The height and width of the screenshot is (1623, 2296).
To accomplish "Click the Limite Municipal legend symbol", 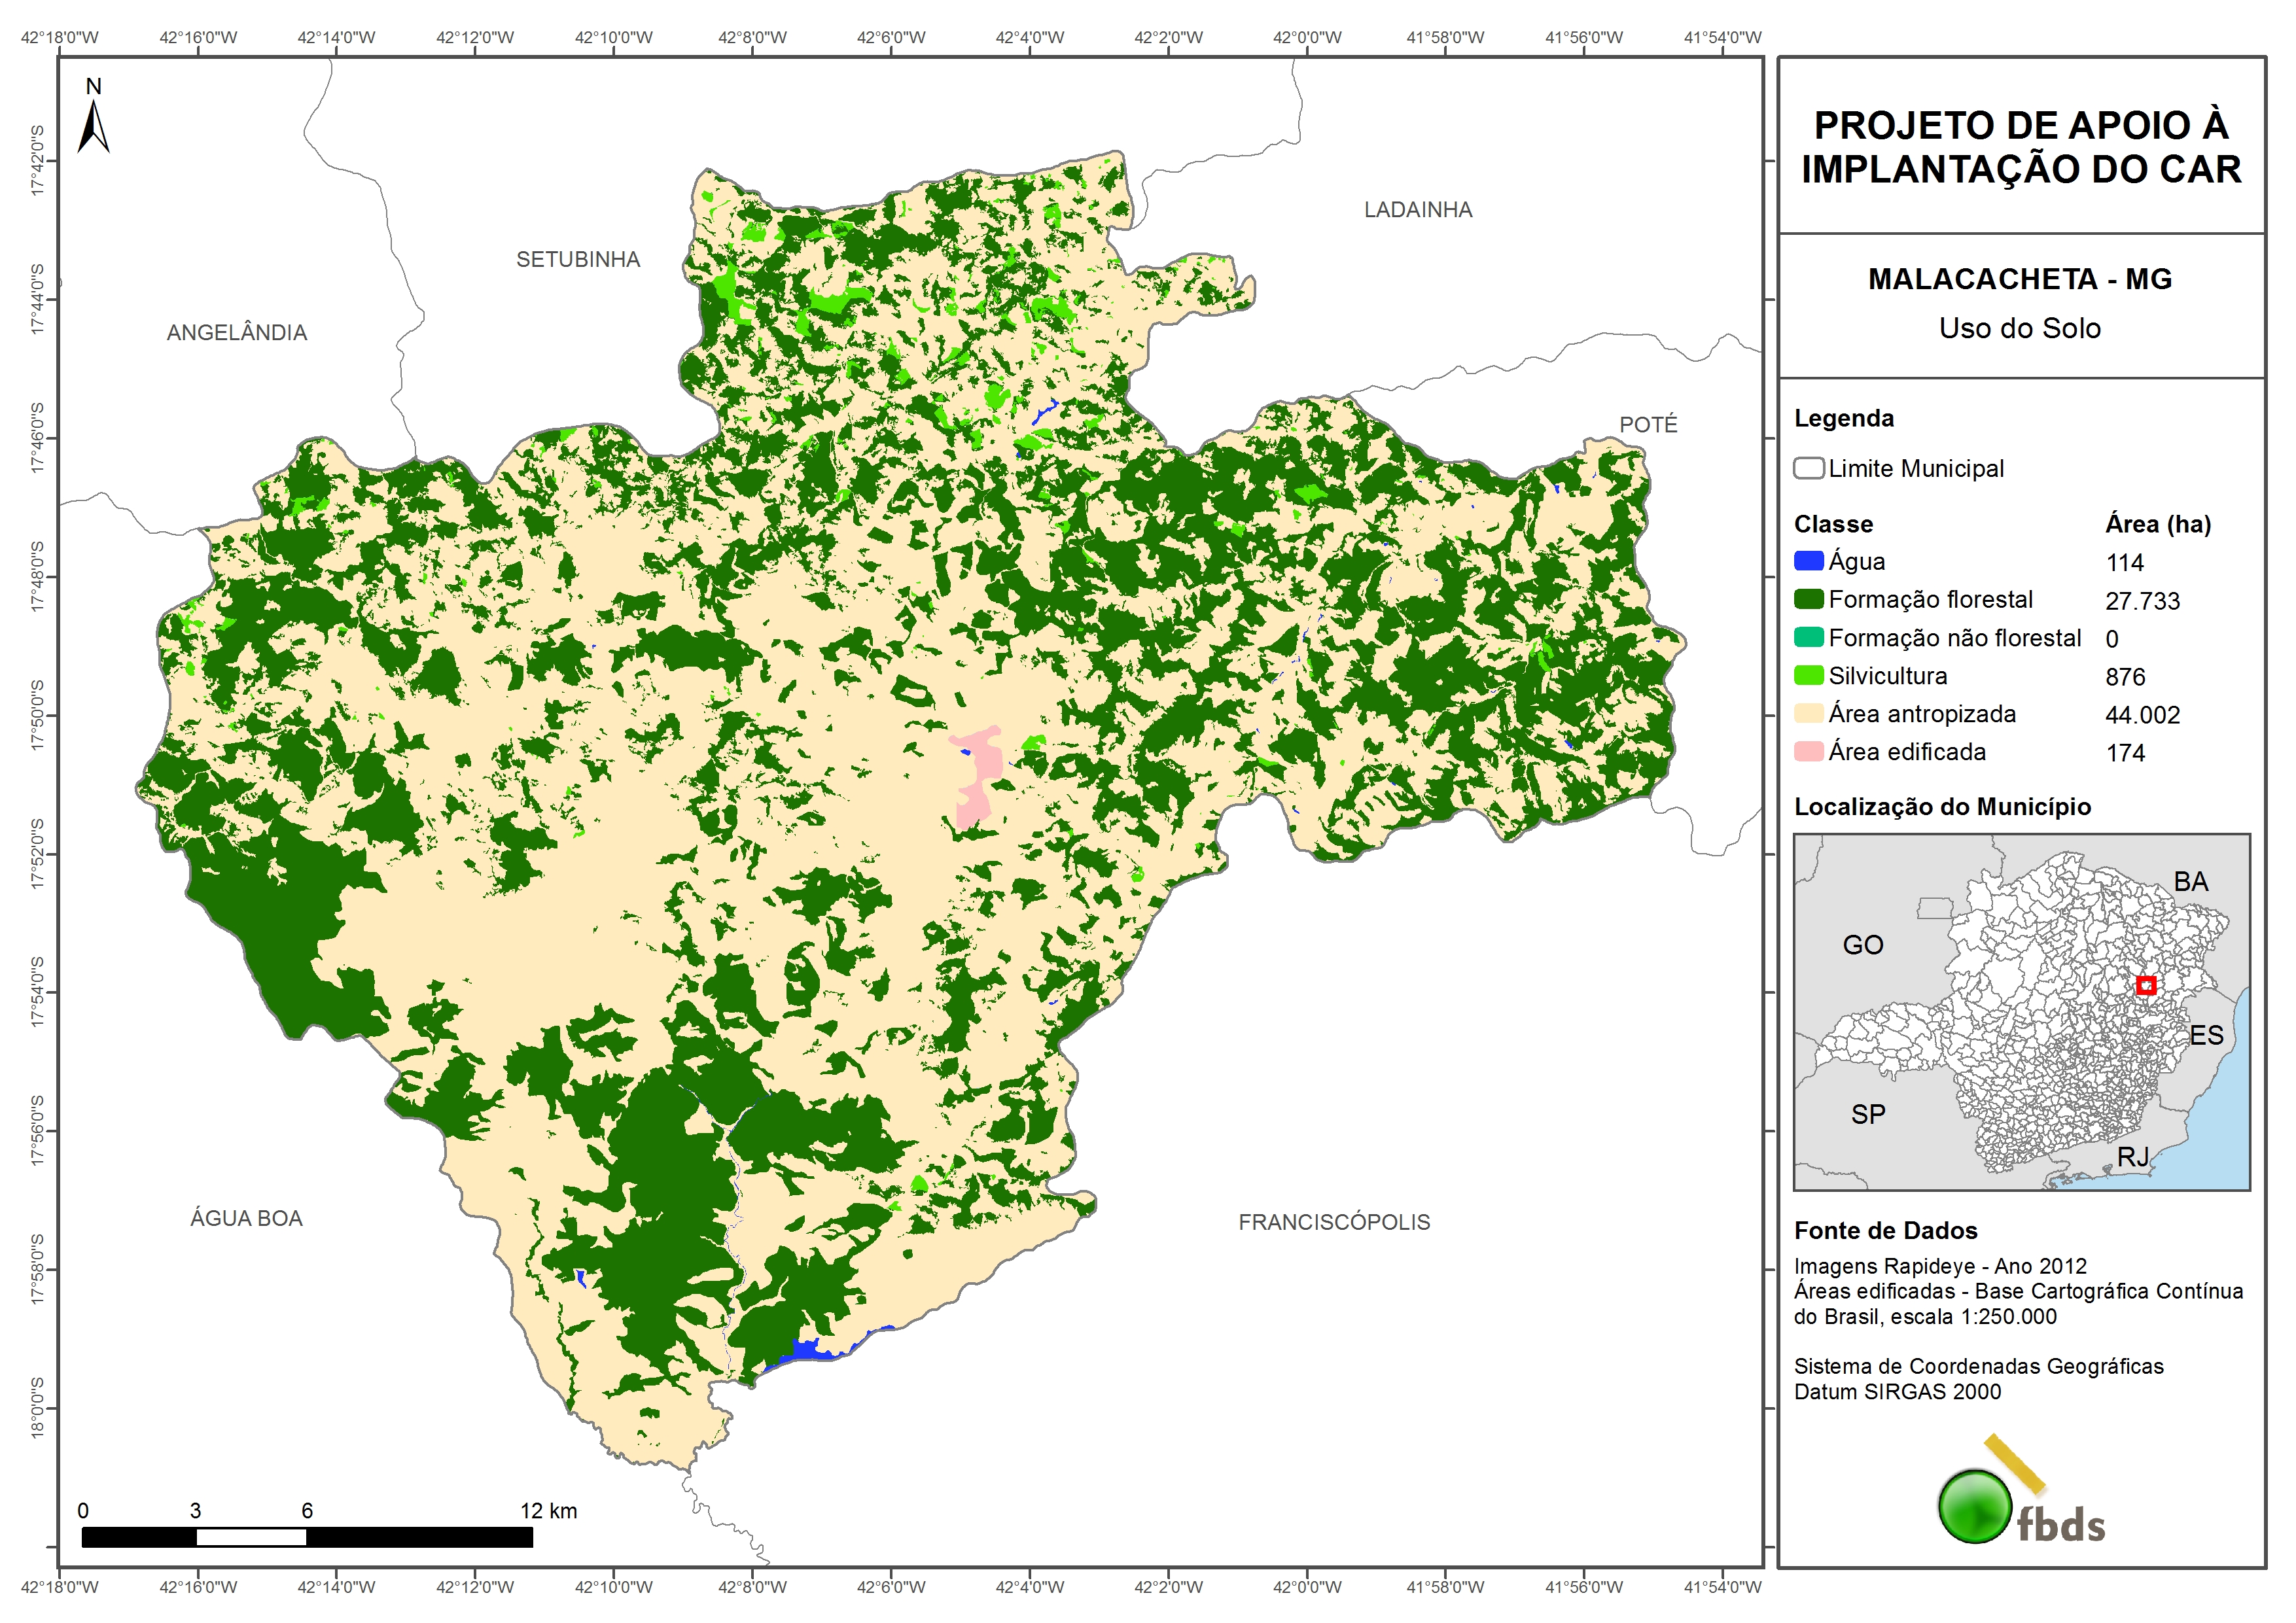I will 1808,468.
